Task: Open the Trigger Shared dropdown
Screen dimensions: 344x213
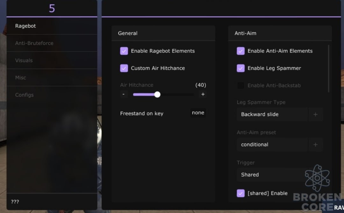Action: (x=272, y=175)
